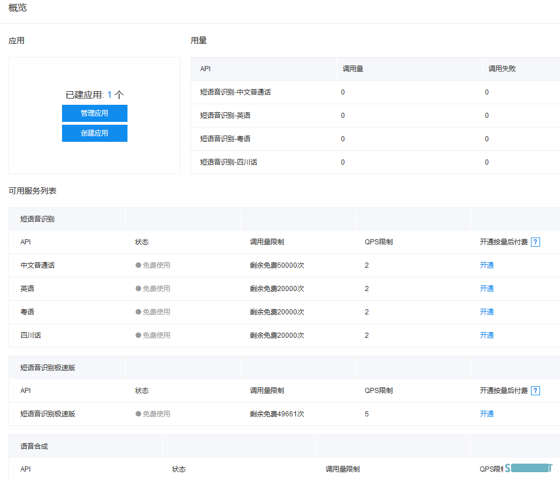560x479 pixels.
Task: Click the 中文普通话 API name cell
Action: click(38, 265)
